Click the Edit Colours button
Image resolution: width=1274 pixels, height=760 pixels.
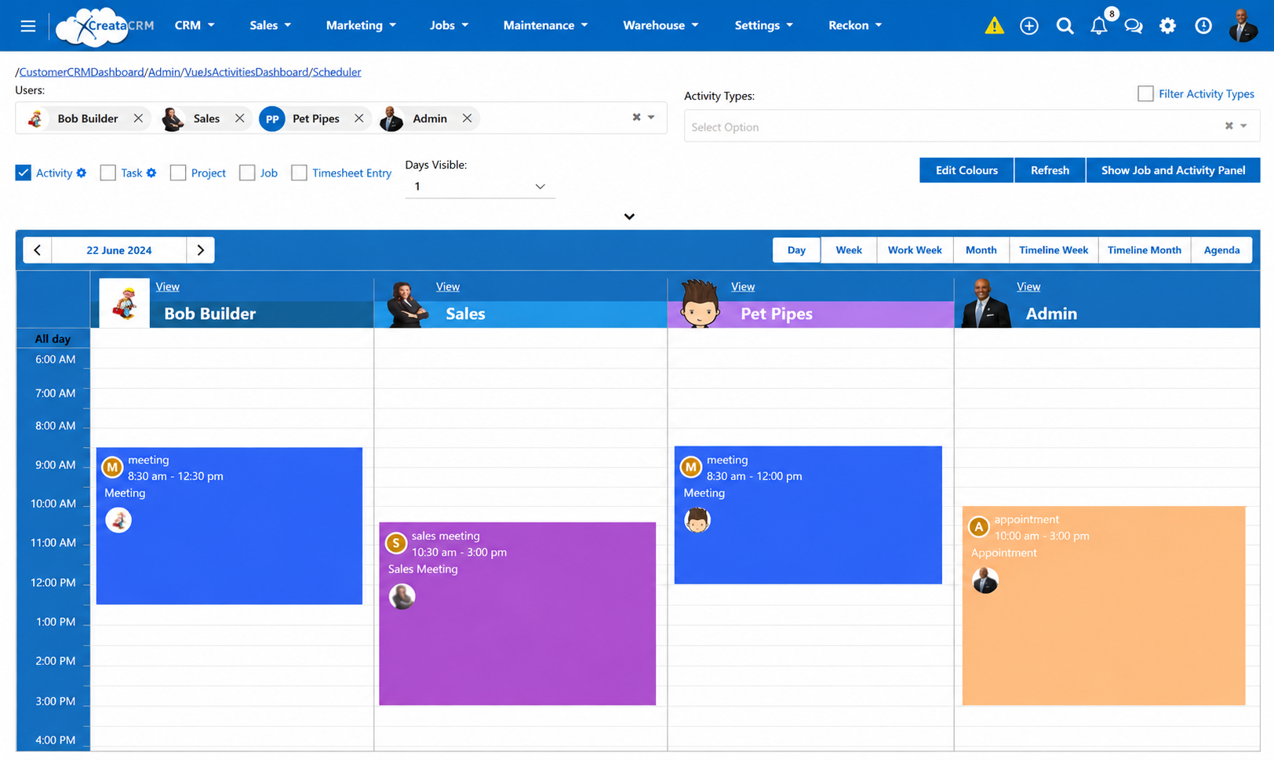coord(966,170)
